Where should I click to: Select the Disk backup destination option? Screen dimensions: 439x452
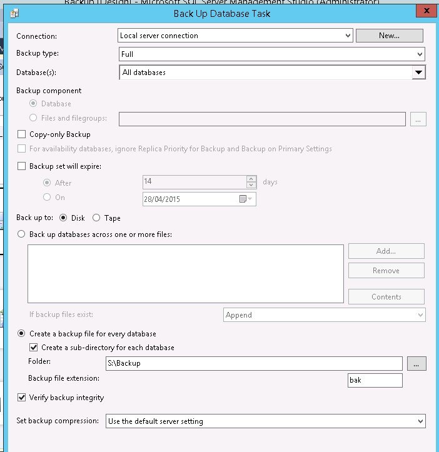click(63, 218)
